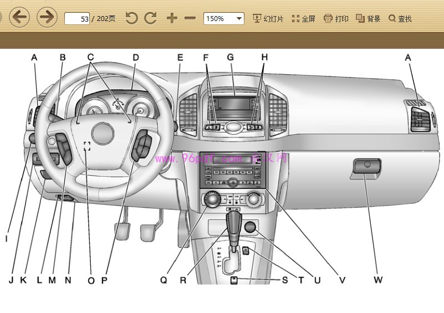Enter fullscreen view (全屏)
This screenshot has width=444, height=313.
tap(303, 18)
